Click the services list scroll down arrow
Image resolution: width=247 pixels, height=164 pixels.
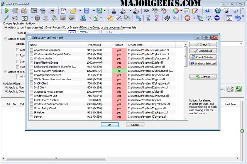click(x=186, y=118)
